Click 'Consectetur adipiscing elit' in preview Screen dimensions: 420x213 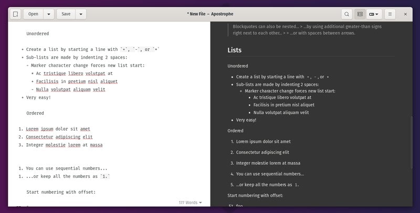tap(262, 152)
